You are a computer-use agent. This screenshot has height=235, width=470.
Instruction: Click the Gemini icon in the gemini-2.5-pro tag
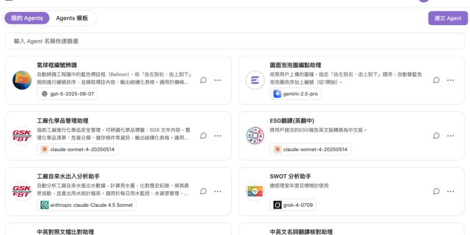point(277,94)
